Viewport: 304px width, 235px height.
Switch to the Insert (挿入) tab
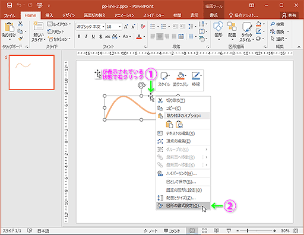pyautogui.click(x=49, y=15)
